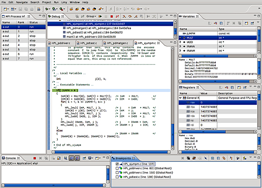This screenshot has height=188, width=262.
Task: Click the Terminate All icon next to Terminate in Debug toolbar
Action: [x=117, y=16]
